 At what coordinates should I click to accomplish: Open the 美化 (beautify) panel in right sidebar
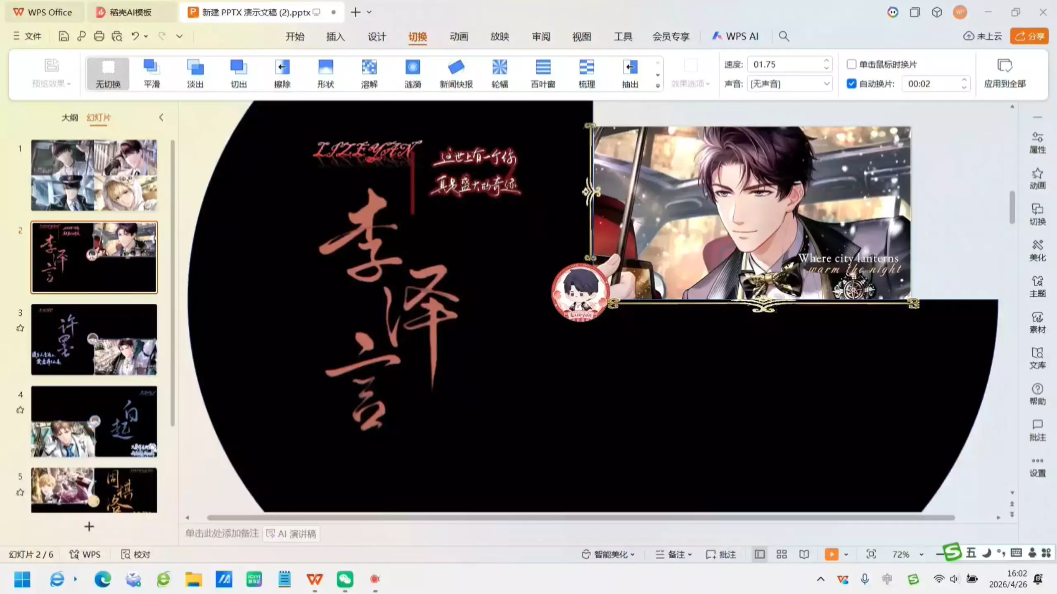tap(1037, 250)
